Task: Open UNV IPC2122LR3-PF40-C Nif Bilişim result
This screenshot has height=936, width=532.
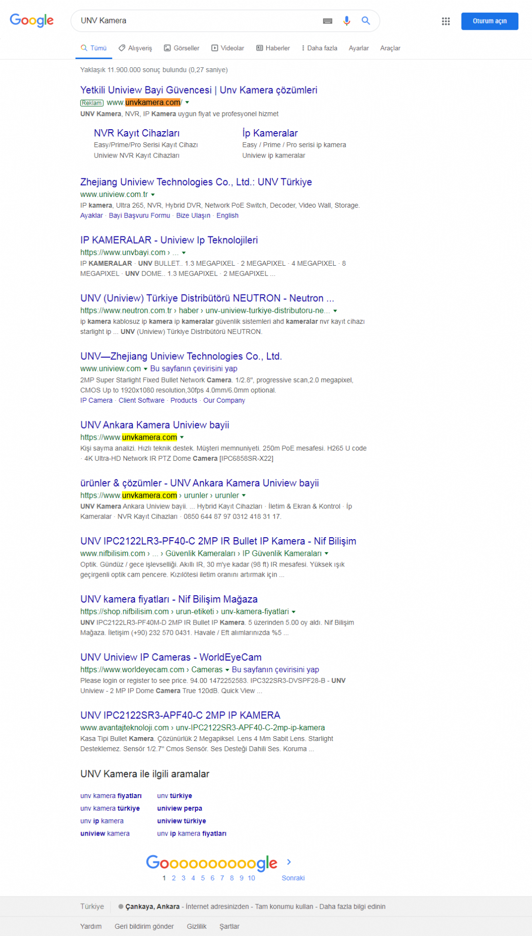Action: [218, 541]
